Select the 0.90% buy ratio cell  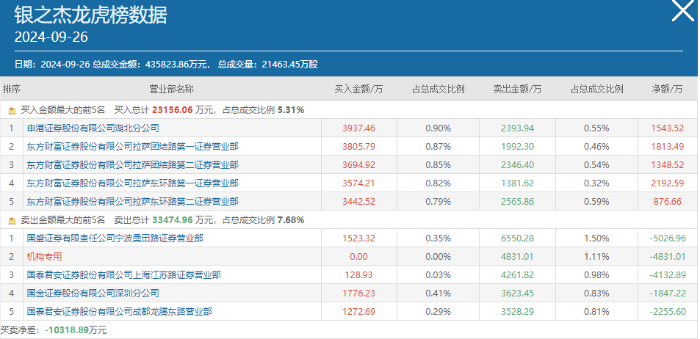click(x=438, y=128)
